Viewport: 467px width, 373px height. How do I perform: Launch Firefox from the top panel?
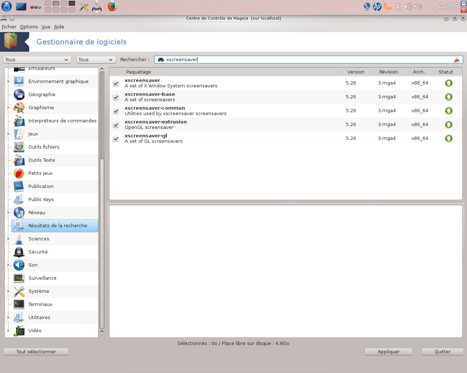tap(112, 6)
